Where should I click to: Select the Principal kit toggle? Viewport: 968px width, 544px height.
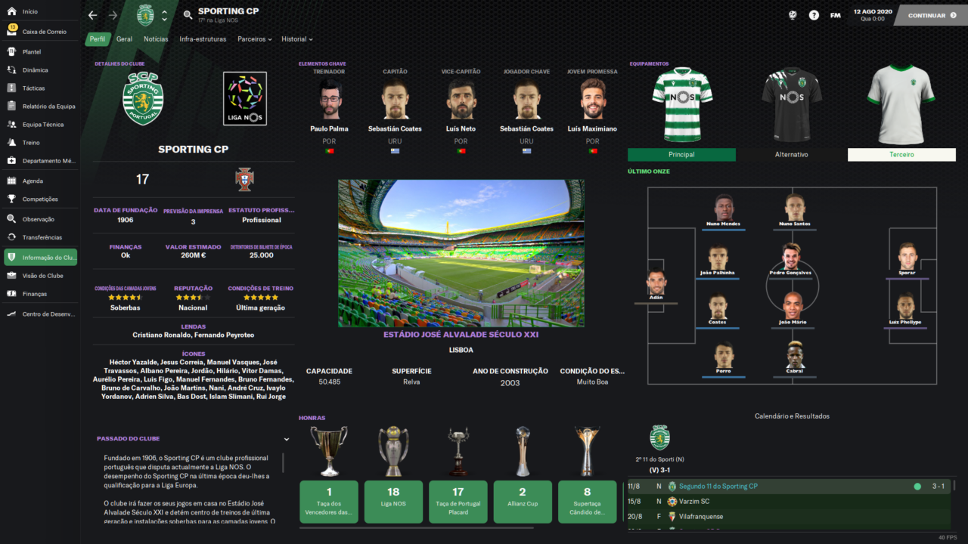coord(681,154)
